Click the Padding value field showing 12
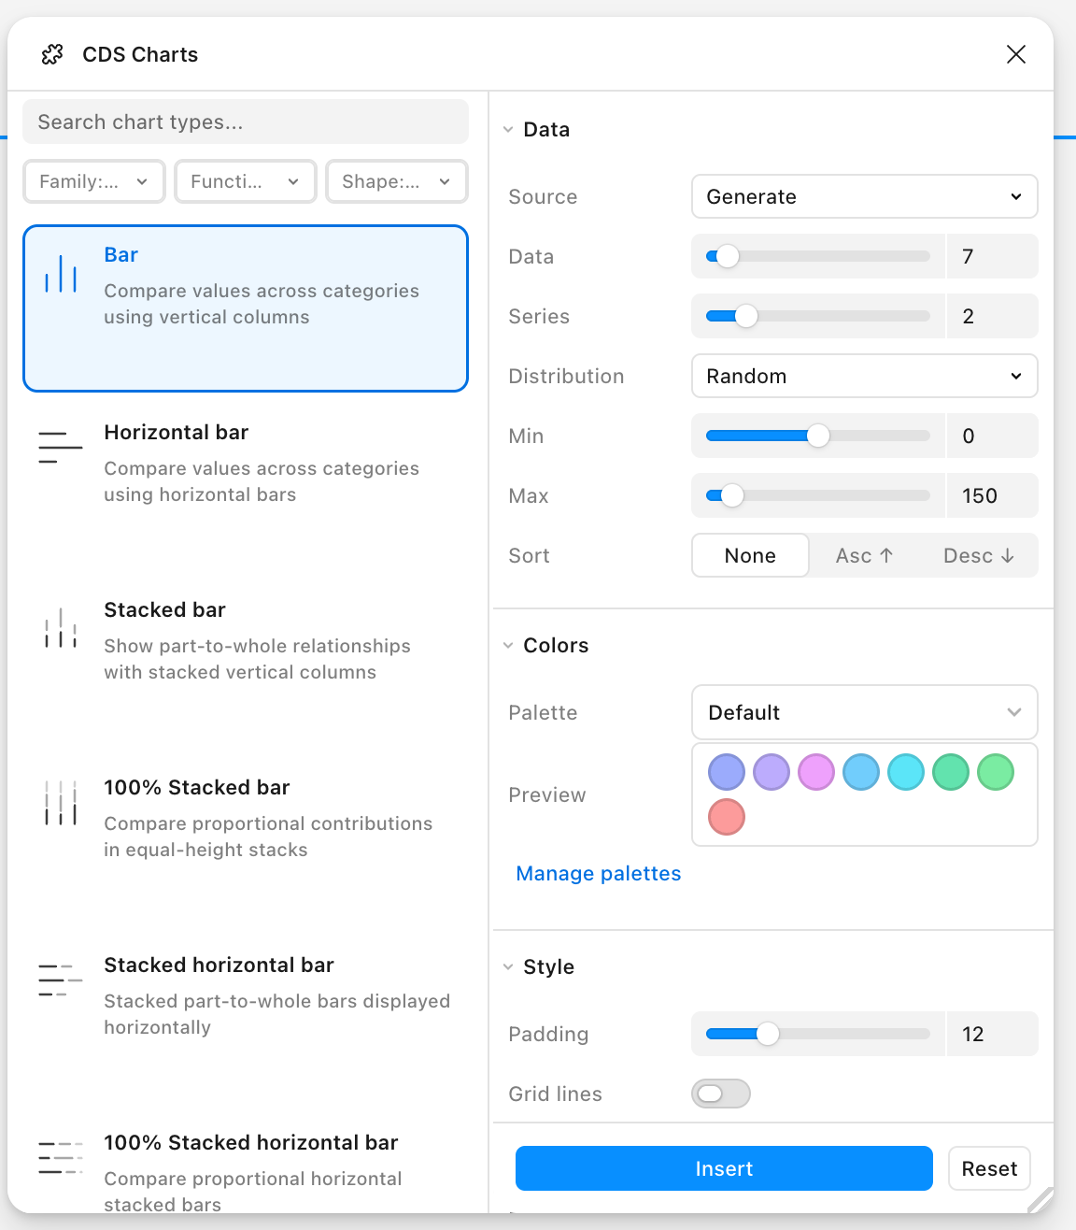The height and width of the screenshot is (1230, 1076). 993,1034
